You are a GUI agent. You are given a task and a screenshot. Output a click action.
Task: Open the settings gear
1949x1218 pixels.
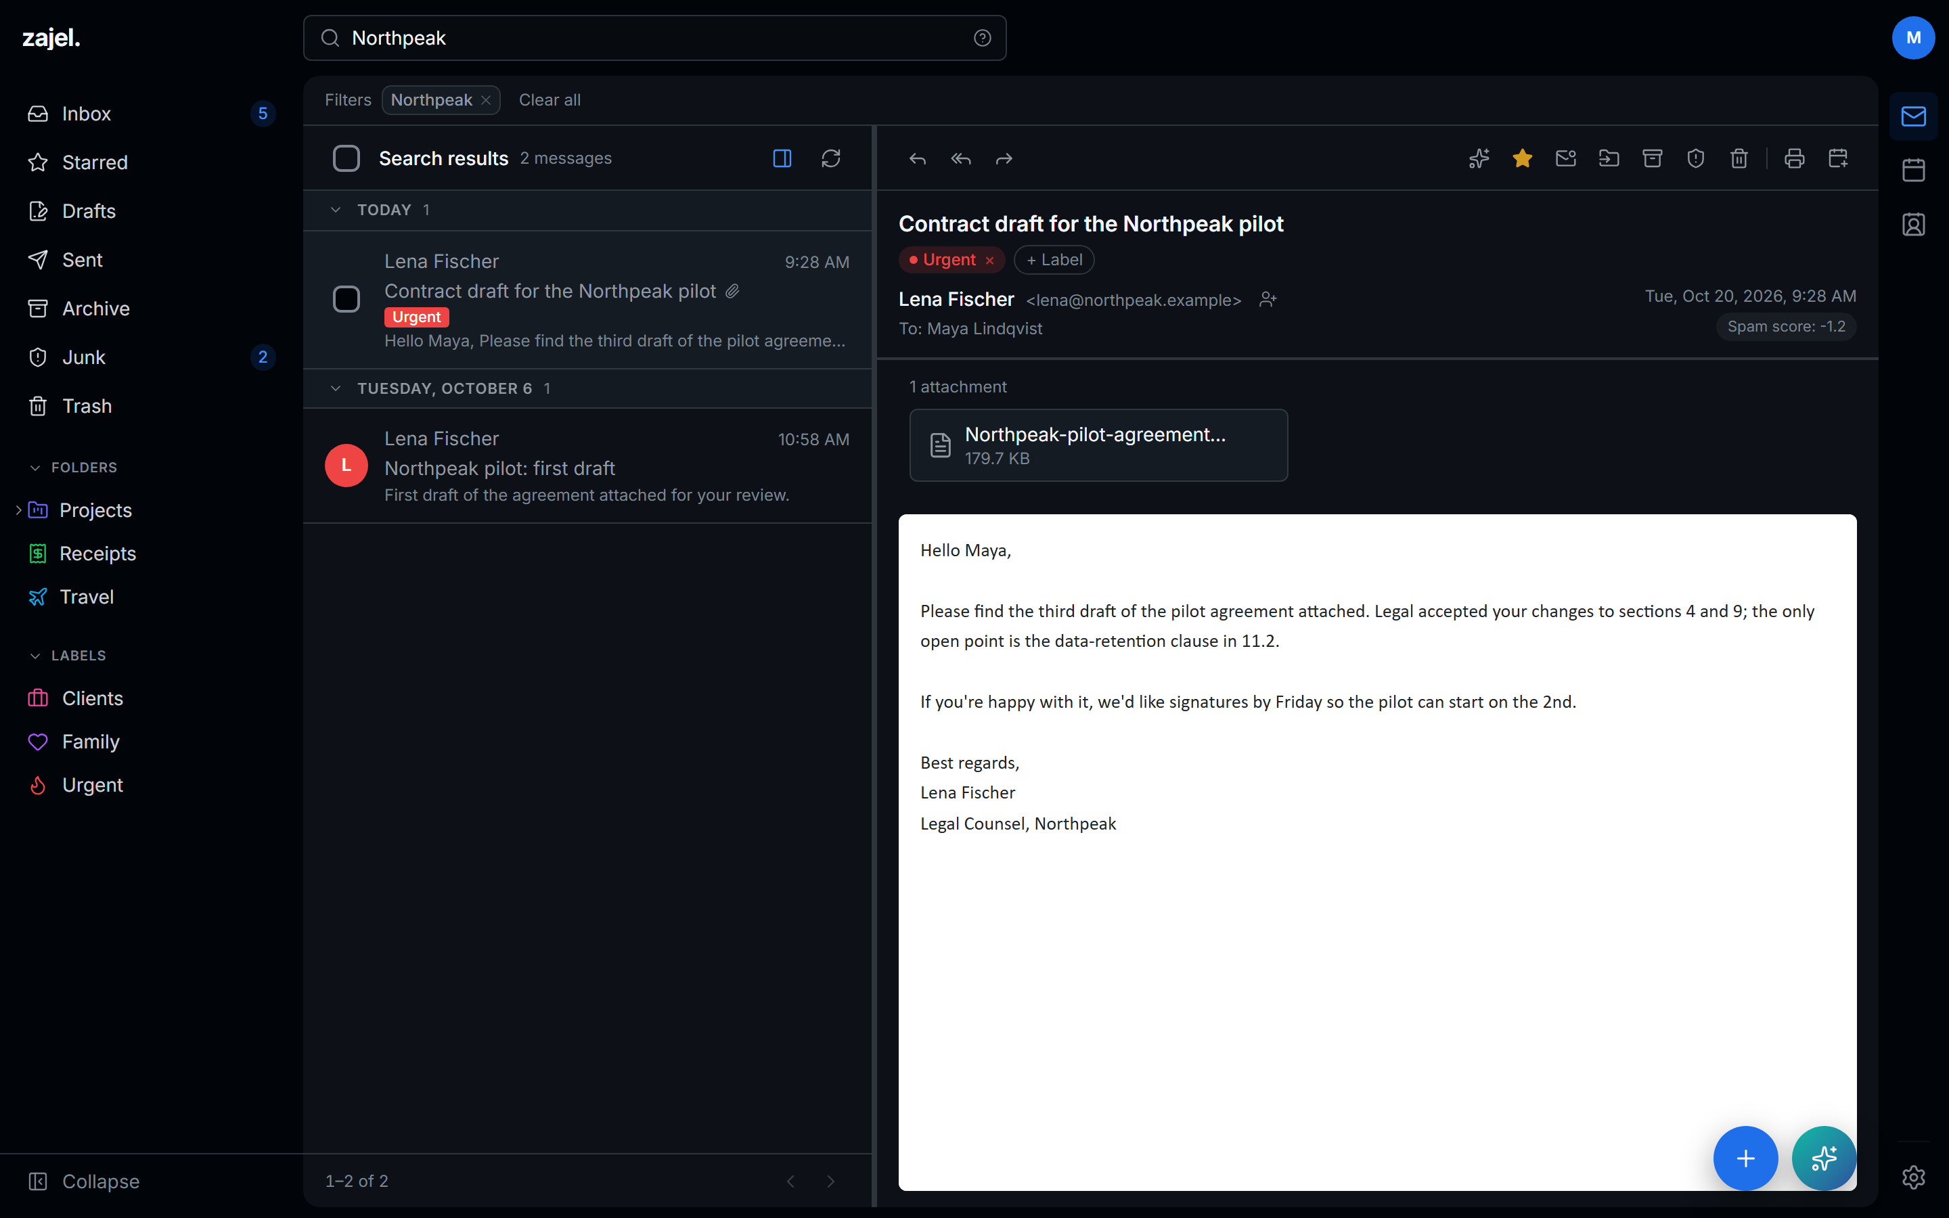(1914, 1177)
